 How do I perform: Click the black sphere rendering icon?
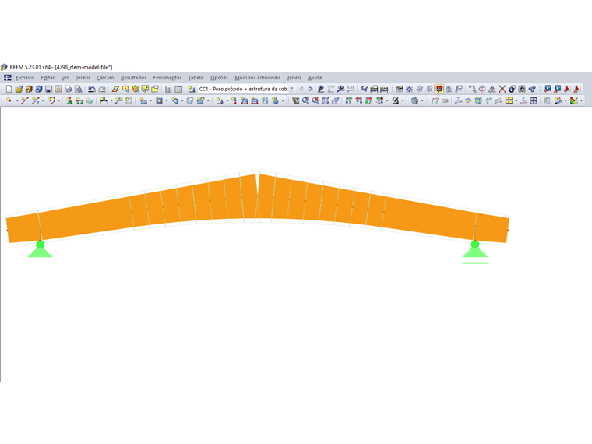click(x=512, y=89)
